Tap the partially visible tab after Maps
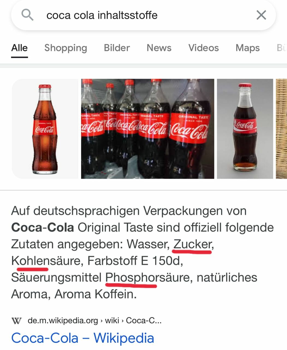The width and height of the screenshot is (287, 350). point(282,48)
